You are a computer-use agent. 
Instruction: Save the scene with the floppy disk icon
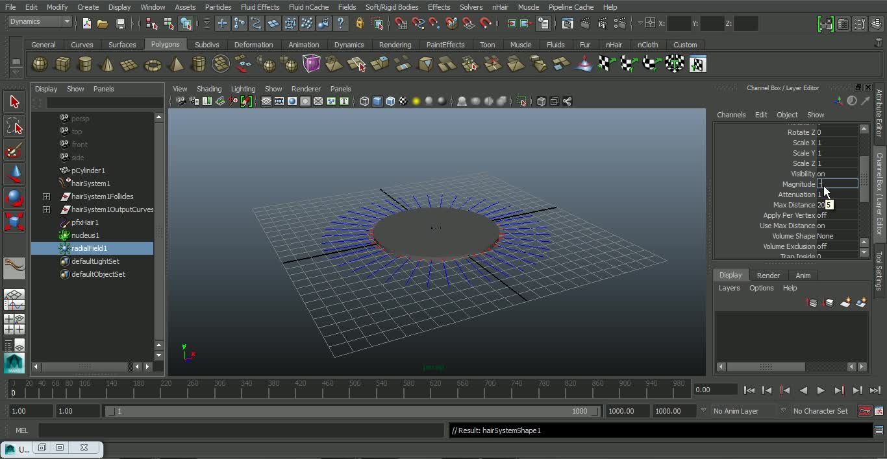(x=120, y=23)
